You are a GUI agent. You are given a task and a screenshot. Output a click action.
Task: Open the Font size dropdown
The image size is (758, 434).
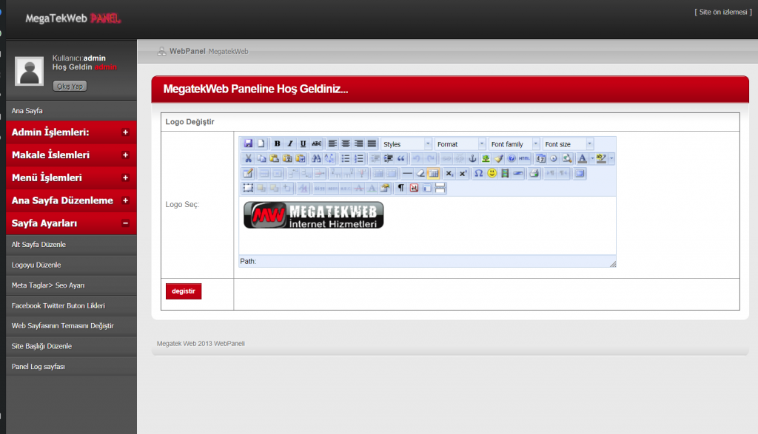click(568, 144)
